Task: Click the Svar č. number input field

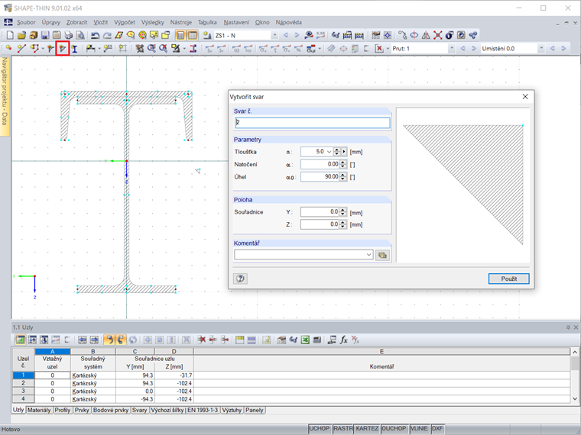Action: (313, 122)
